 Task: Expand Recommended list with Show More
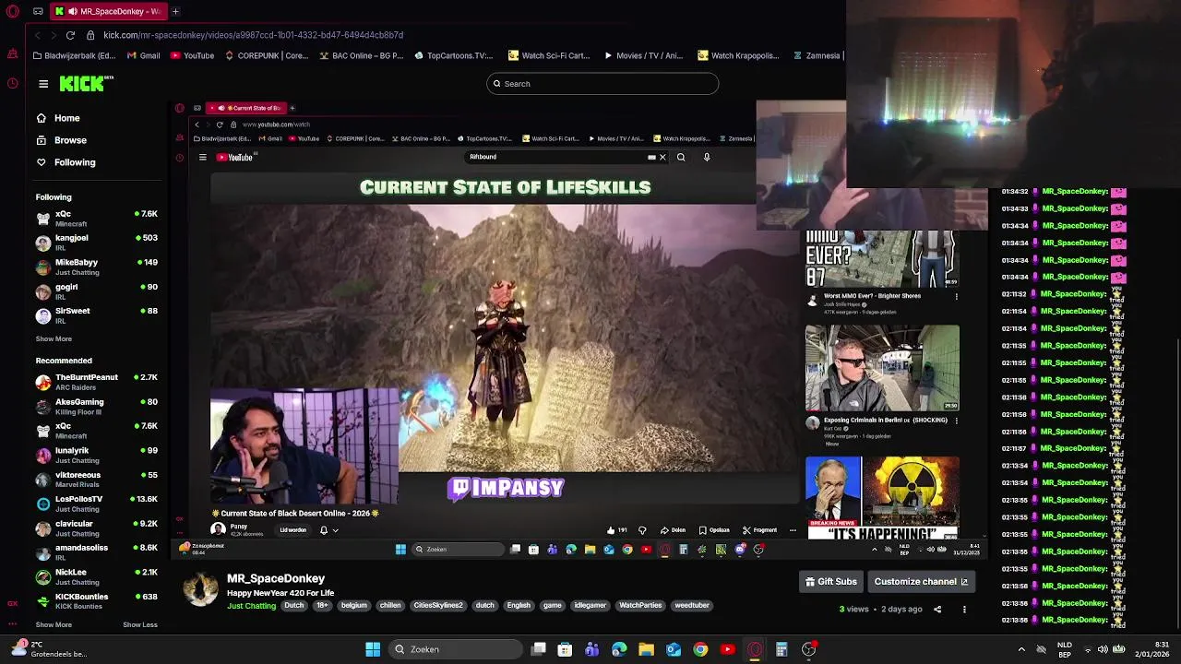[x=54, y=624]
